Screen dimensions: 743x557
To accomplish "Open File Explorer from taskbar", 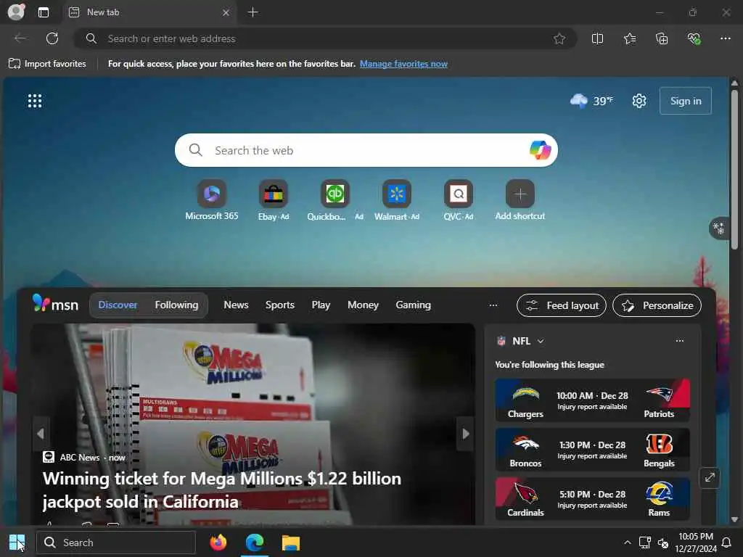I will [290, 542].
